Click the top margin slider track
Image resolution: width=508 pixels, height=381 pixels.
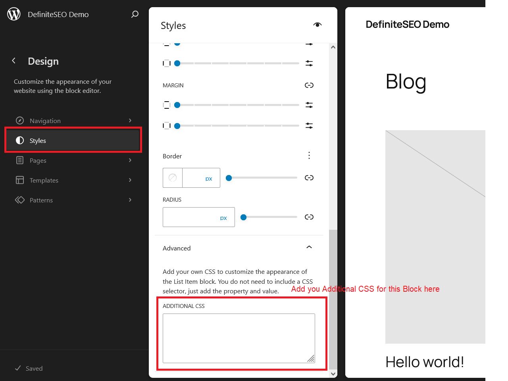coord(237,105)
